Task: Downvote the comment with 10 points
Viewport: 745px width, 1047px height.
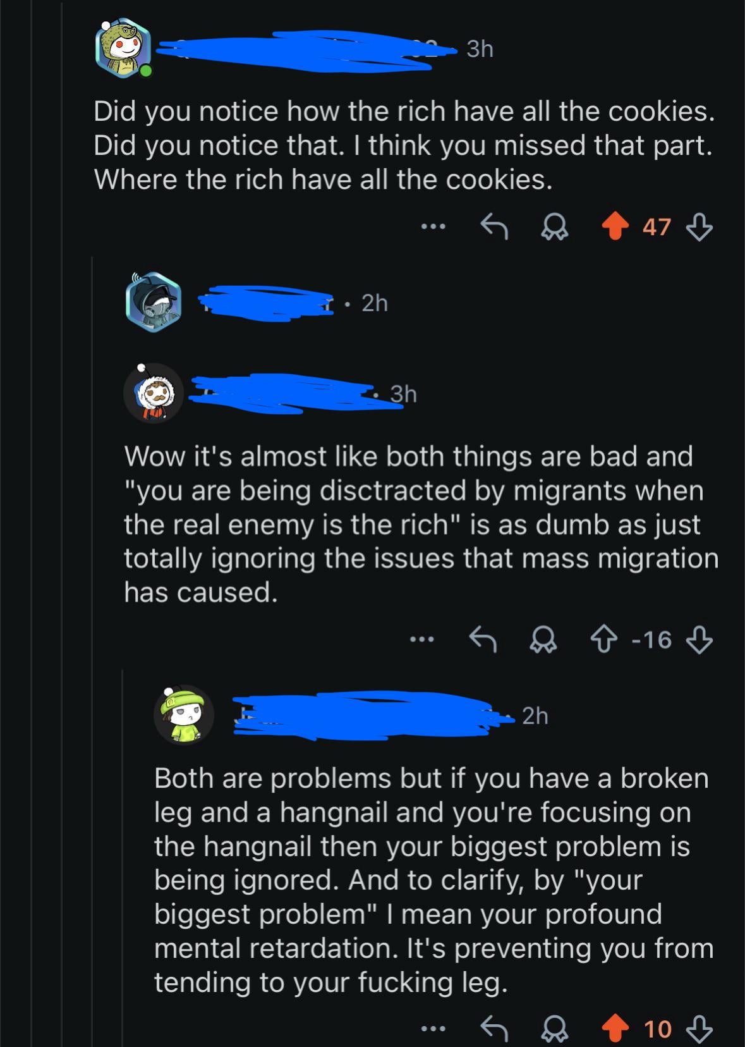Action: 700,1029
